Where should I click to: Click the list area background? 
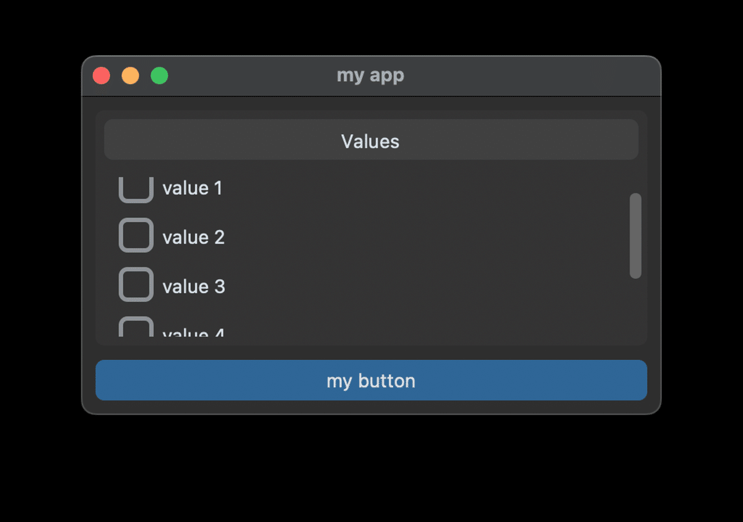[x=433, y=309]
